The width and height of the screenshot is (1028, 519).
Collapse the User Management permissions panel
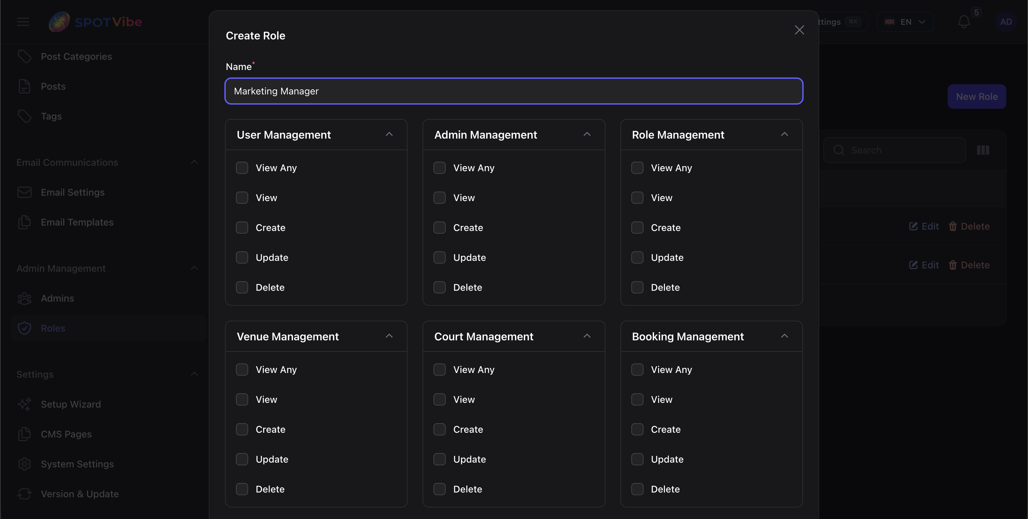(x=389, y=134)
